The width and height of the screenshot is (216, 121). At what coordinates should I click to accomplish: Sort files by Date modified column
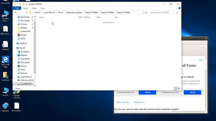[x=84, y=17]
